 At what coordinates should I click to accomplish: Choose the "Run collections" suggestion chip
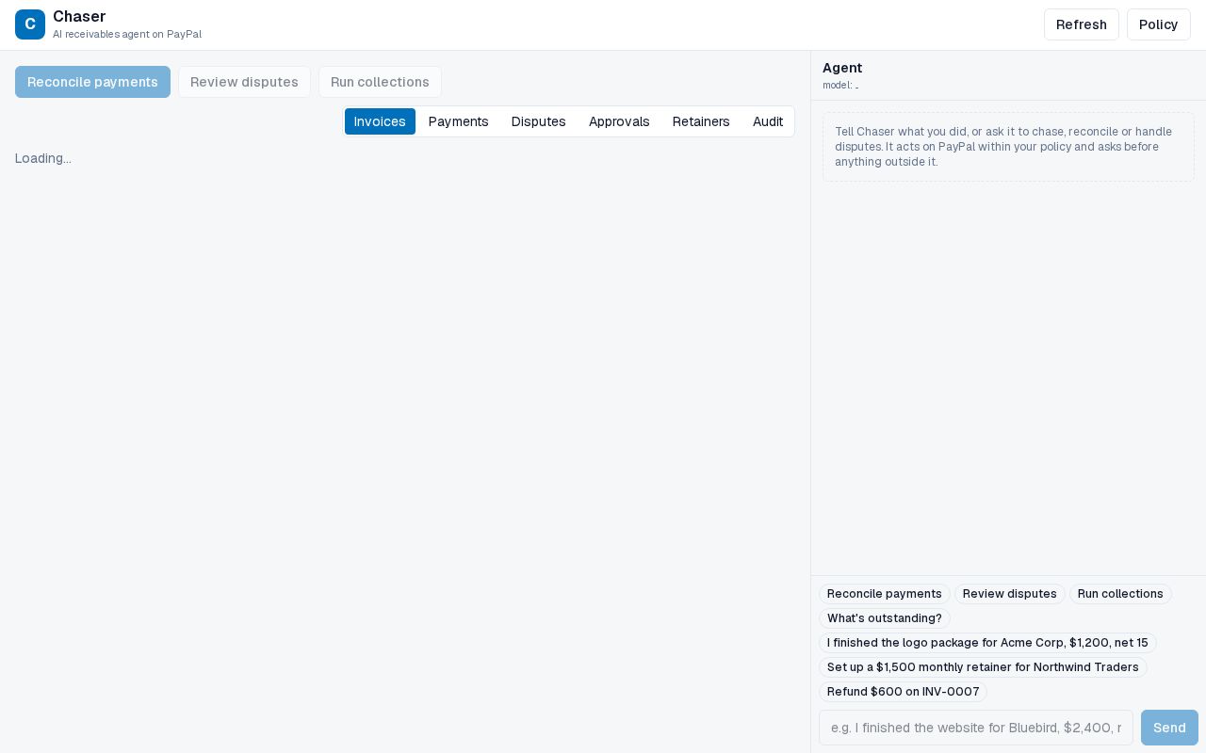[1120, 594]
